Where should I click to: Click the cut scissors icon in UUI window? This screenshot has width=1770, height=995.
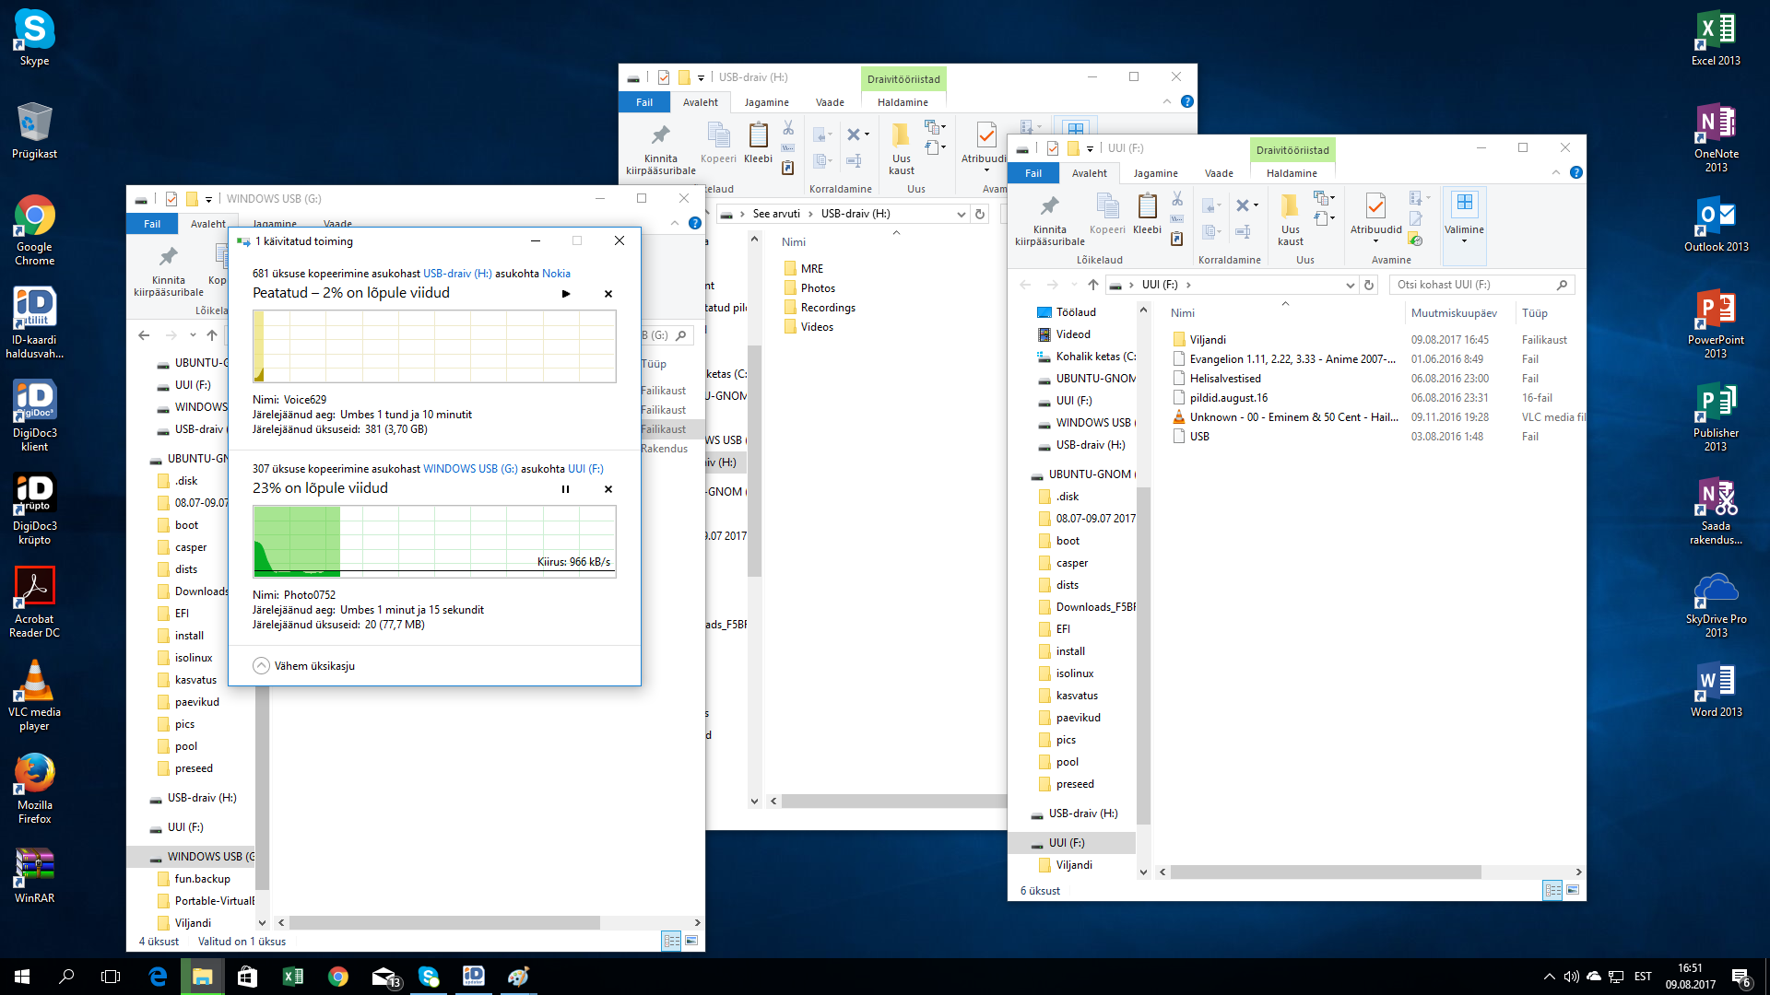[x=1177, y=199]
